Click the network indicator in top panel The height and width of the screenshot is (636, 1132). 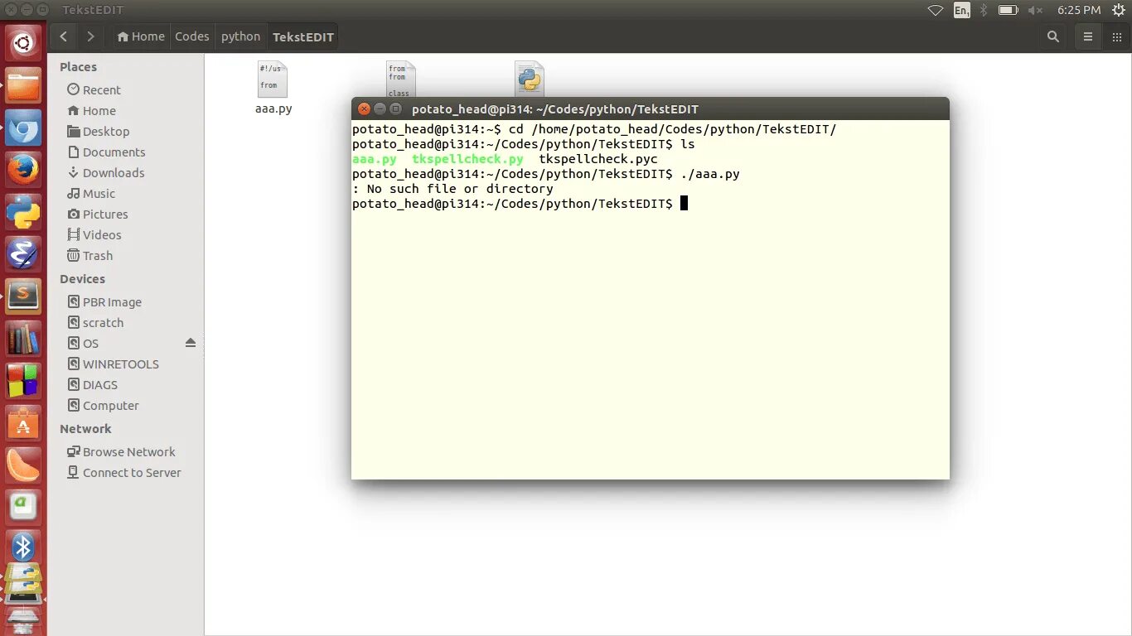pyautogui.click(x=936, y=10)
